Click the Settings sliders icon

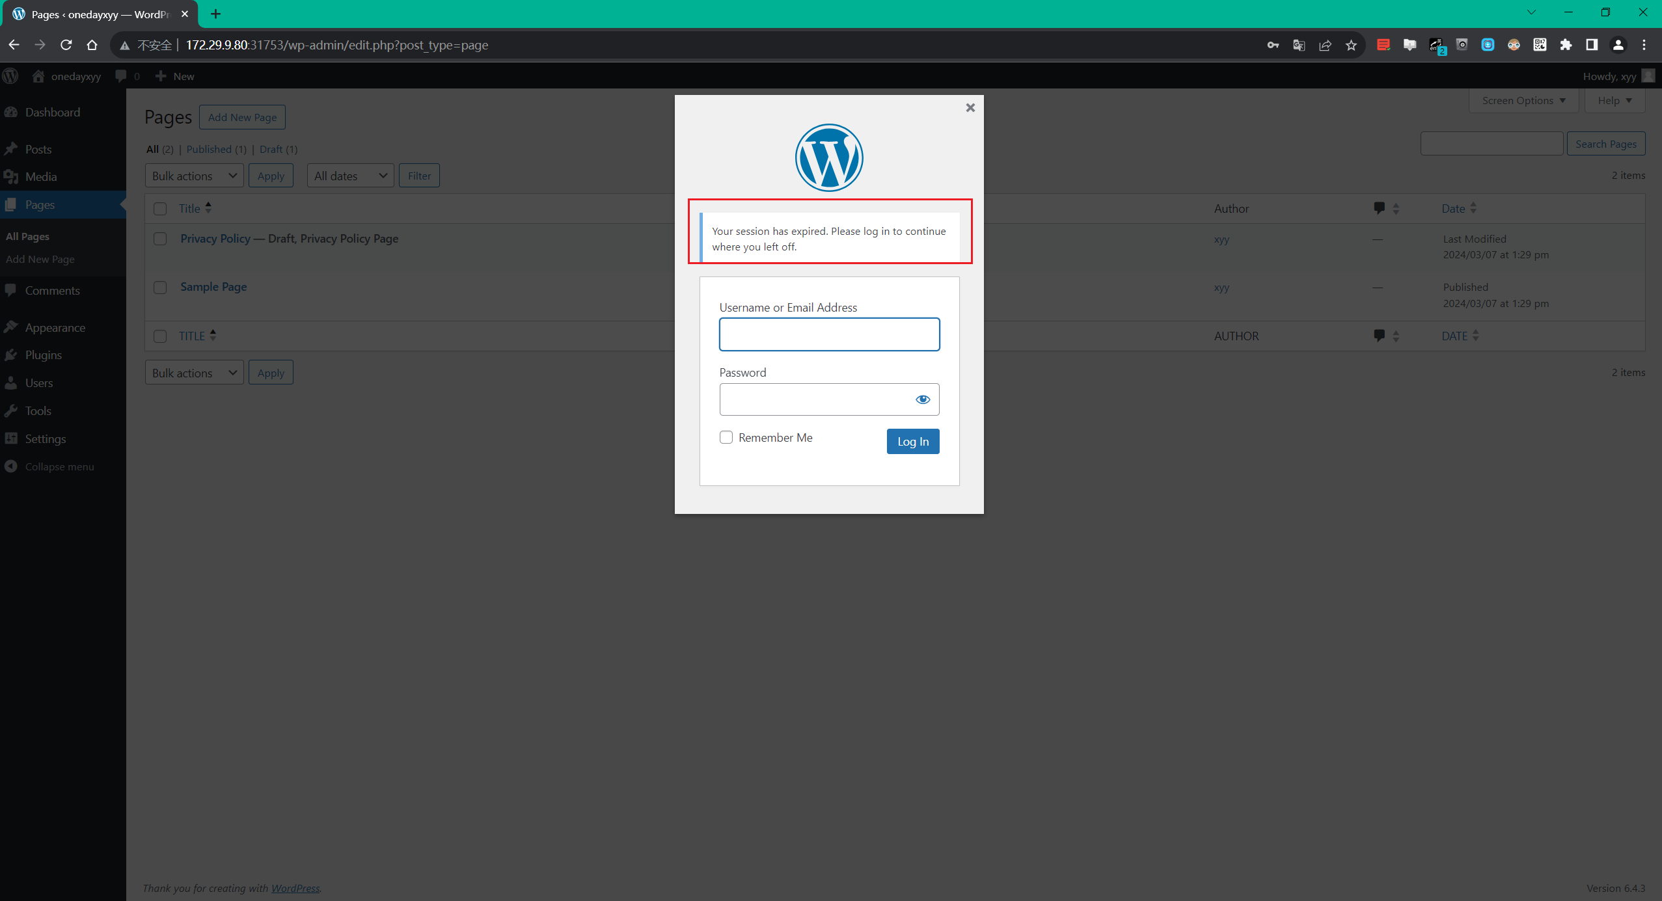tap(11, 438)
